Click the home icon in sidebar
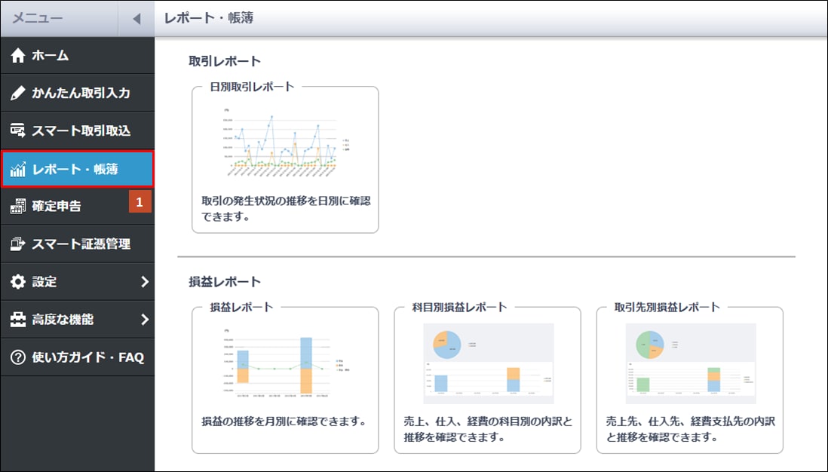 click(x=19, y=56)
